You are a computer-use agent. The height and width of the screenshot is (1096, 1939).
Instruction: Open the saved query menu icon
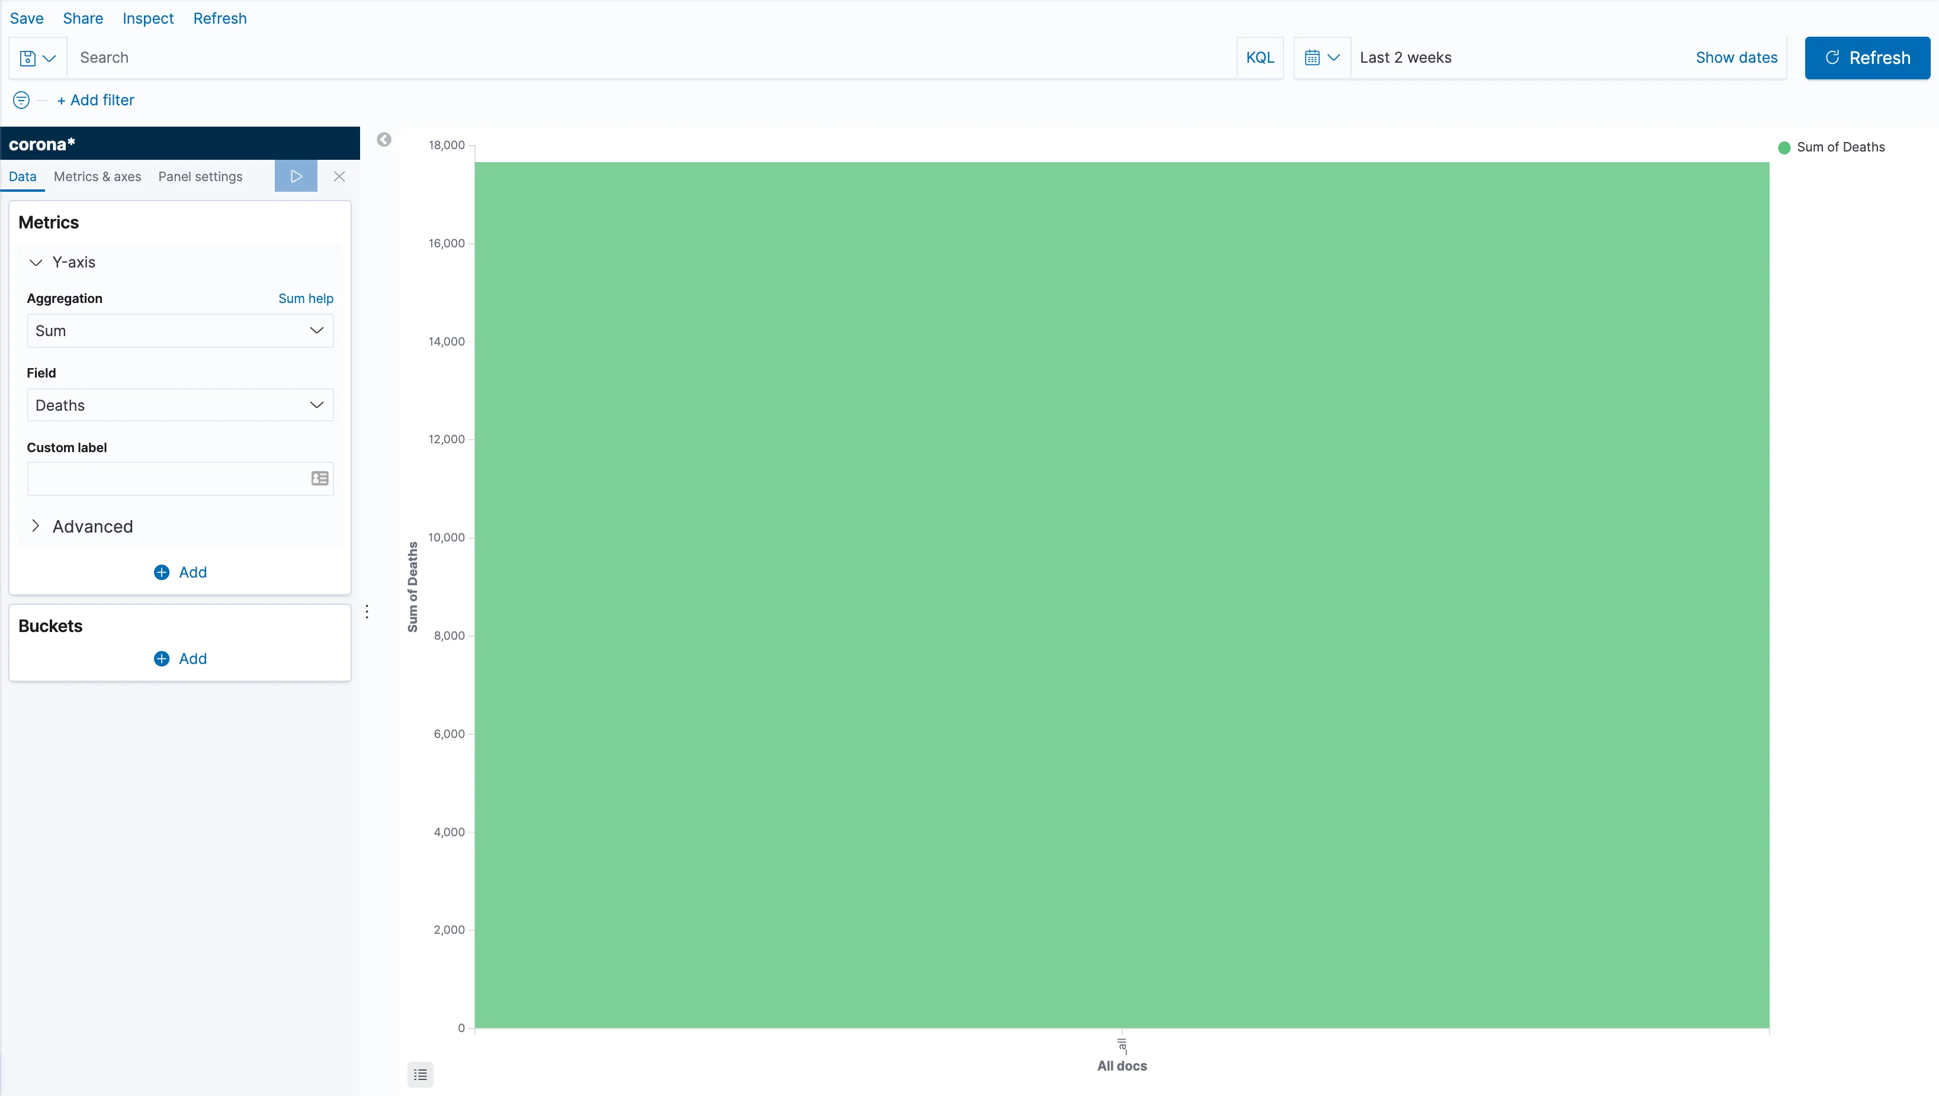pos(37,58)
